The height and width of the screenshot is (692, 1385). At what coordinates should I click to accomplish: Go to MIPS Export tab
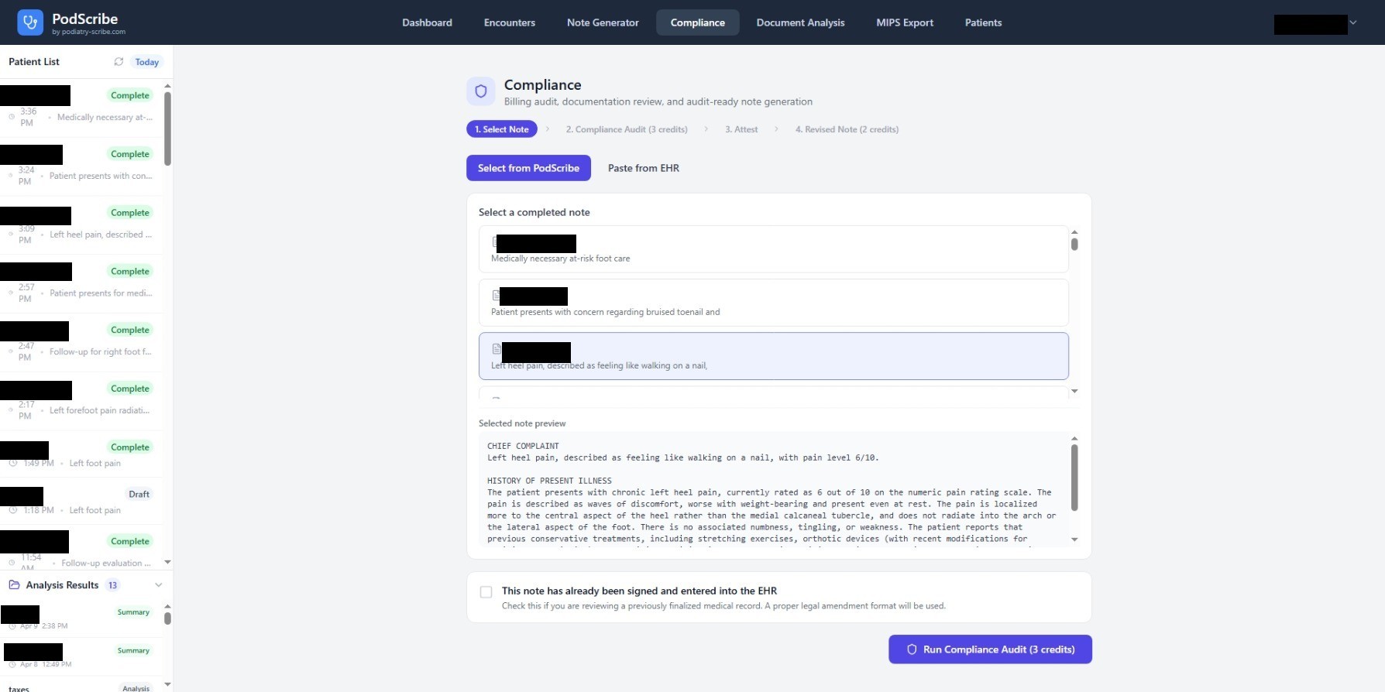click(x=905, y=22)
